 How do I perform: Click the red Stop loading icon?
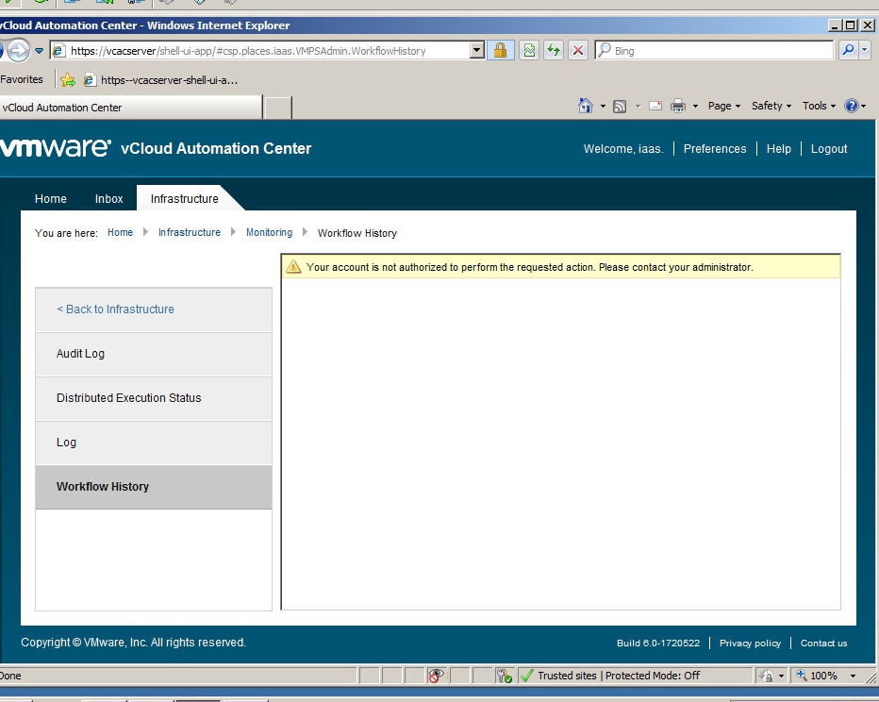click(x=578, y=50)
